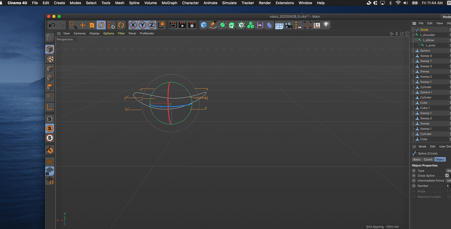451x229 pixels.
Task: Toggle the Close Spline keyframe circle
Action: coord(414,176)
